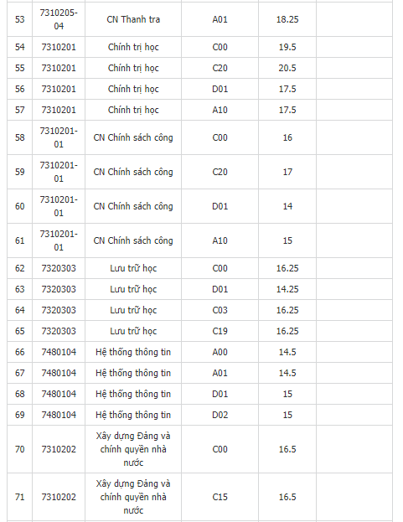Click code 7310205-04 in row 53
403x522 pixels.
point(59,19)
